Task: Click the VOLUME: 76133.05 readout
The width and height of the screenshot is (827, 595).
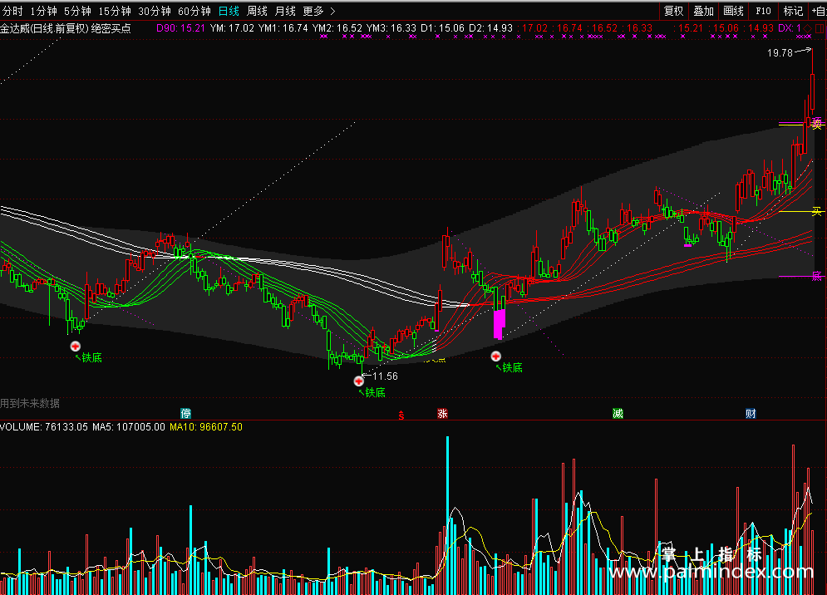Action: click(44, 427)
